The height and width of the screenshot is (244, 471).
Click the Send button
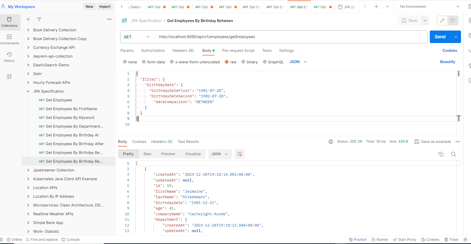440,37
